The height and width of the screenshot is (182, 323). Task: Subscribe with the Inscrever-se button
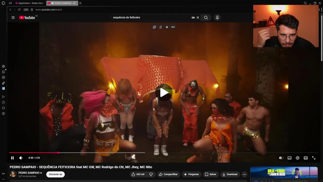56,174
